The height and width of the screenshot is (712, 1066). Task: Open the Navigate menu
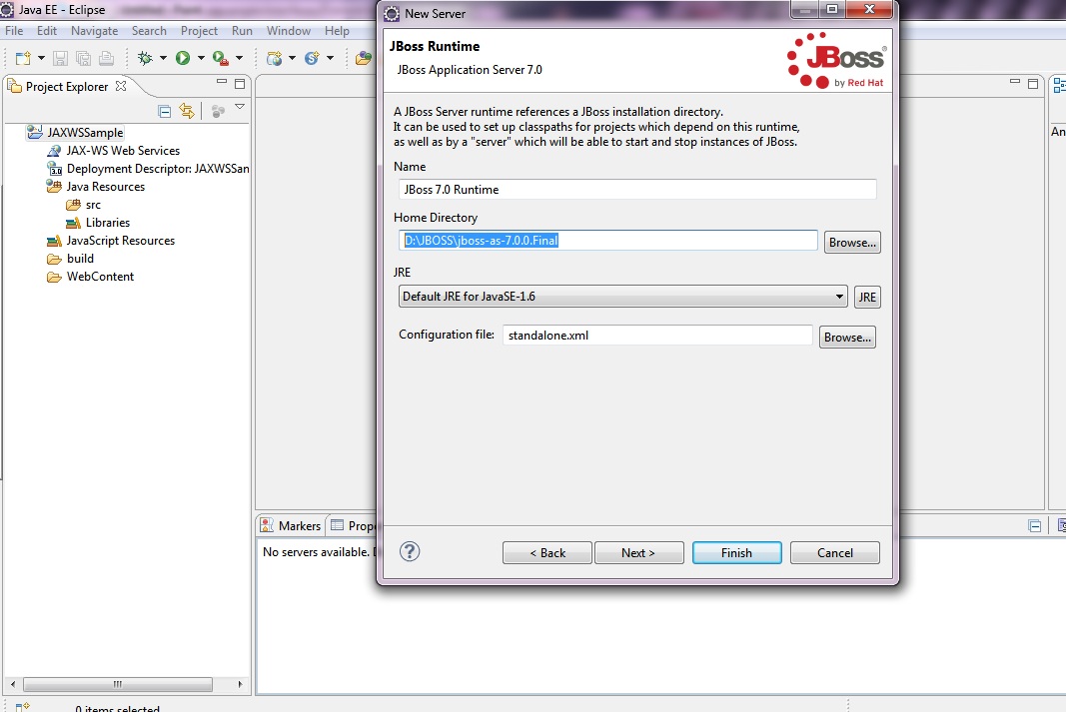coord(94,31)
